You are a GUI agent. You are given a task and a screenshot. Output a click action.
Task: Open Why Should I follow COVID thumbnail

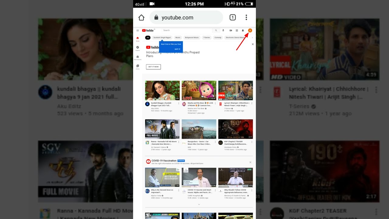236,177
